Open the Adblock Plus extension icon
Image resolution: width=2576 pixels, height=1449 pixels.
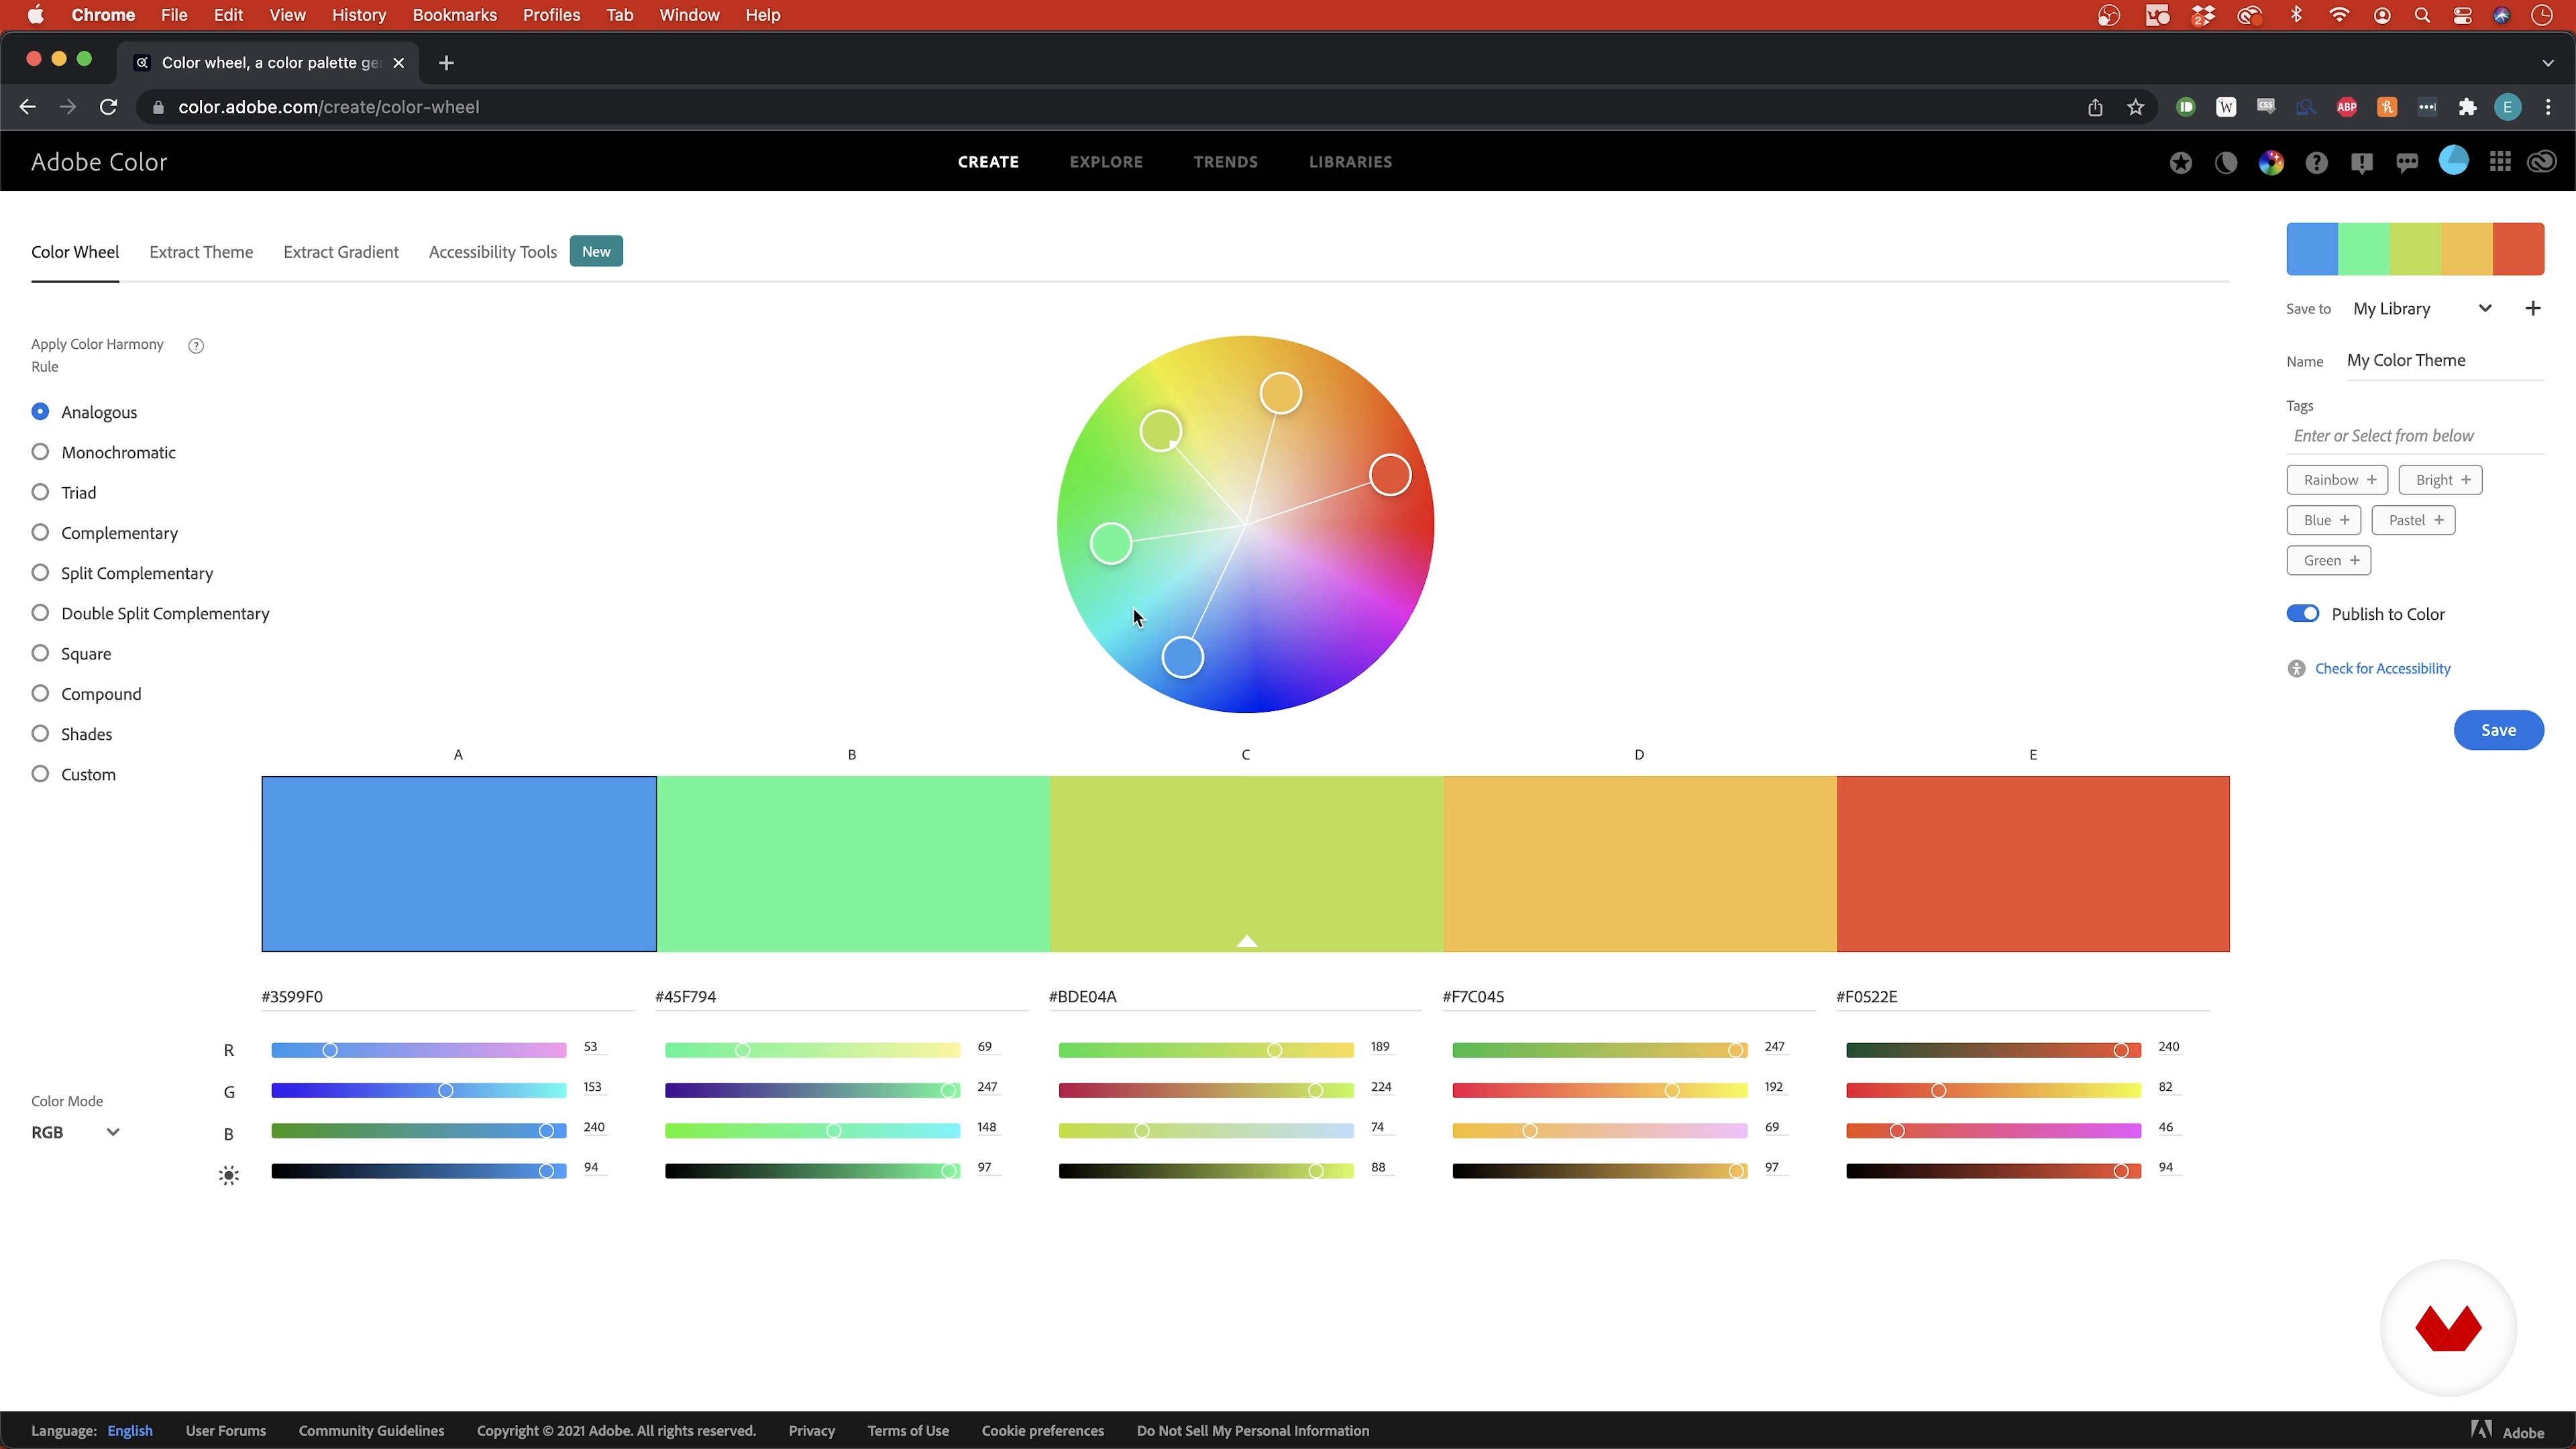2347,107
